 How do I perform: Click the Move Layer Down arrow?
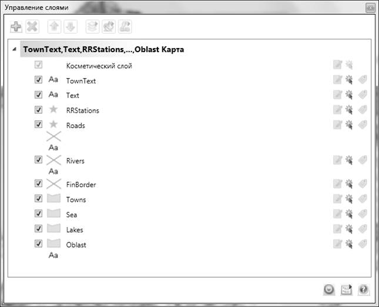pyautogui.click(x=69, y=26)
